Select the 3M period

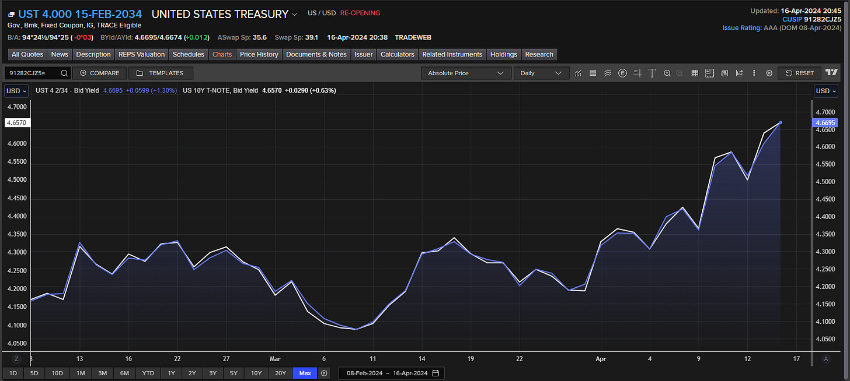pyautogui.click(x=102, y=373)
